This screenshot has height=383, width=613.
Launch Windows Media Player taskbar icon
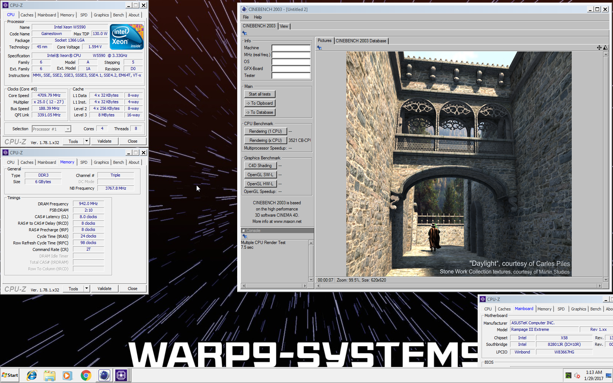68,375
